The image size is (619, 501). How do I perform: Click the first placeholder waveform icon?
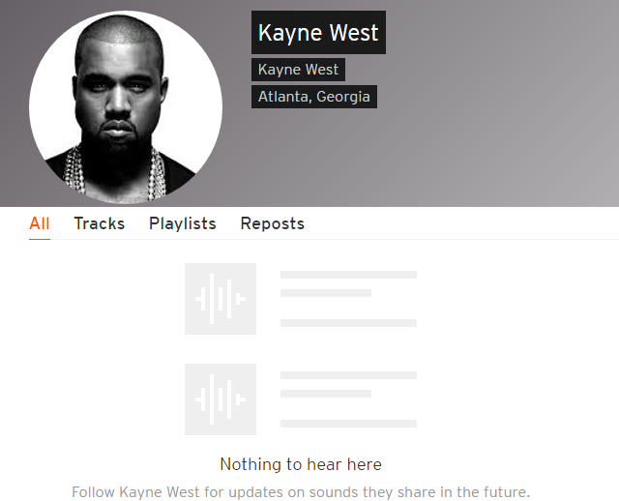pyautogui.click(x=221, y=299)
